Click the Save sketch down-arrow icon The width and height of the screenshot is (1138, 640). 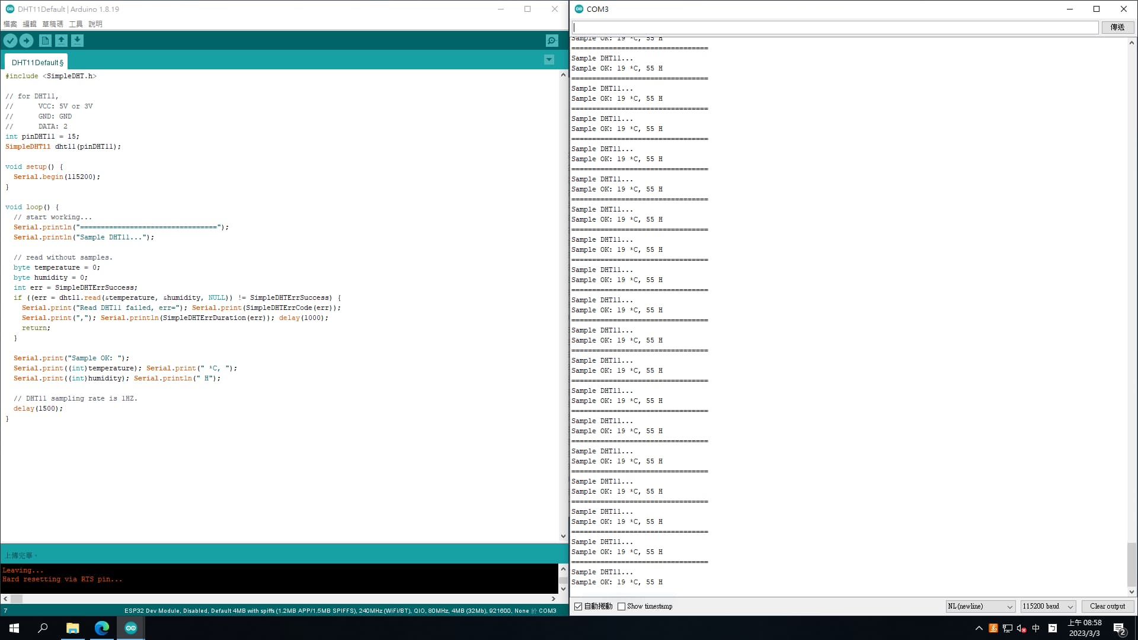tap(78, 40)
